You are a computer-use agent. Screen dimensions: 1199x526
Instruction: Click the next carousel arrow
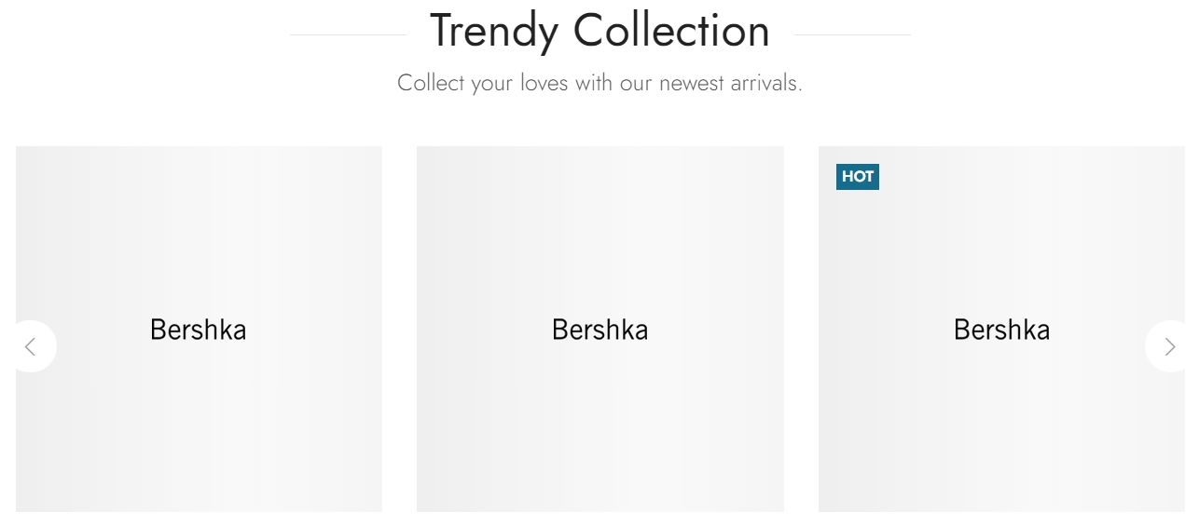pyautogui.click(x=1169, y=346)
